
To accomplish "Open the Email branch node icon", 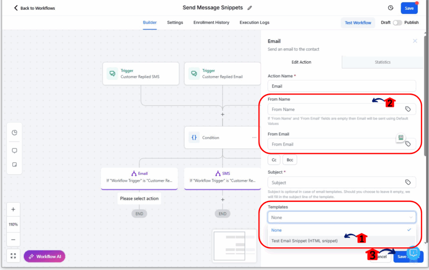I will (134, 174).
